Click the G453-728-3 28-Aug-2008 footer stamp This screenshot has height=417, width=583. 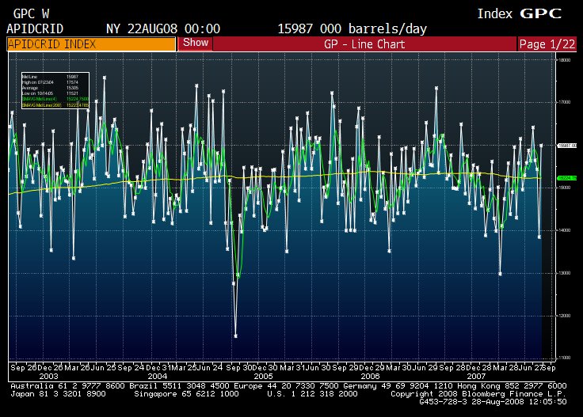pos(493,402)
